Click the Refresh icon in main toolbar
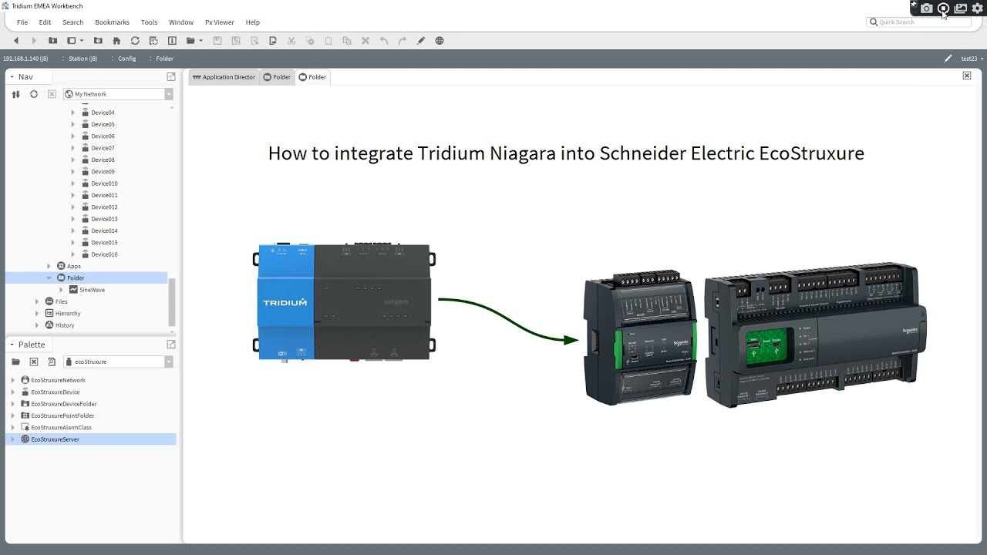987x555 pixels. [135, 41]
